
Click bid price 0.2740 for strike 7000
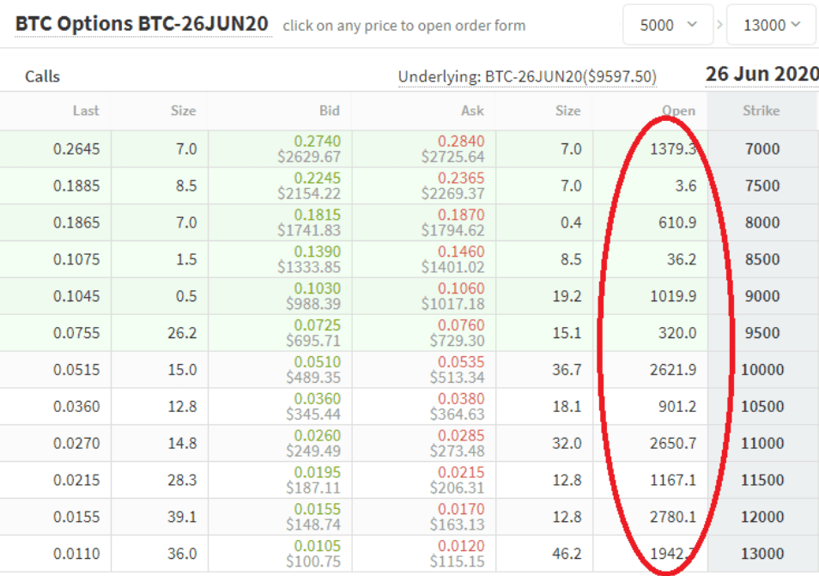(x=317, y=141)
